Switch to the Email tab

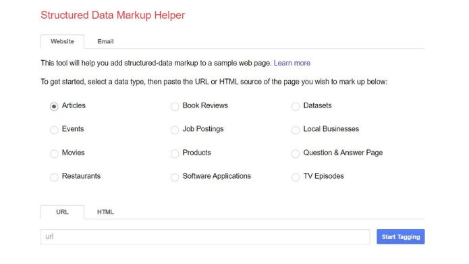coord(105,42)
